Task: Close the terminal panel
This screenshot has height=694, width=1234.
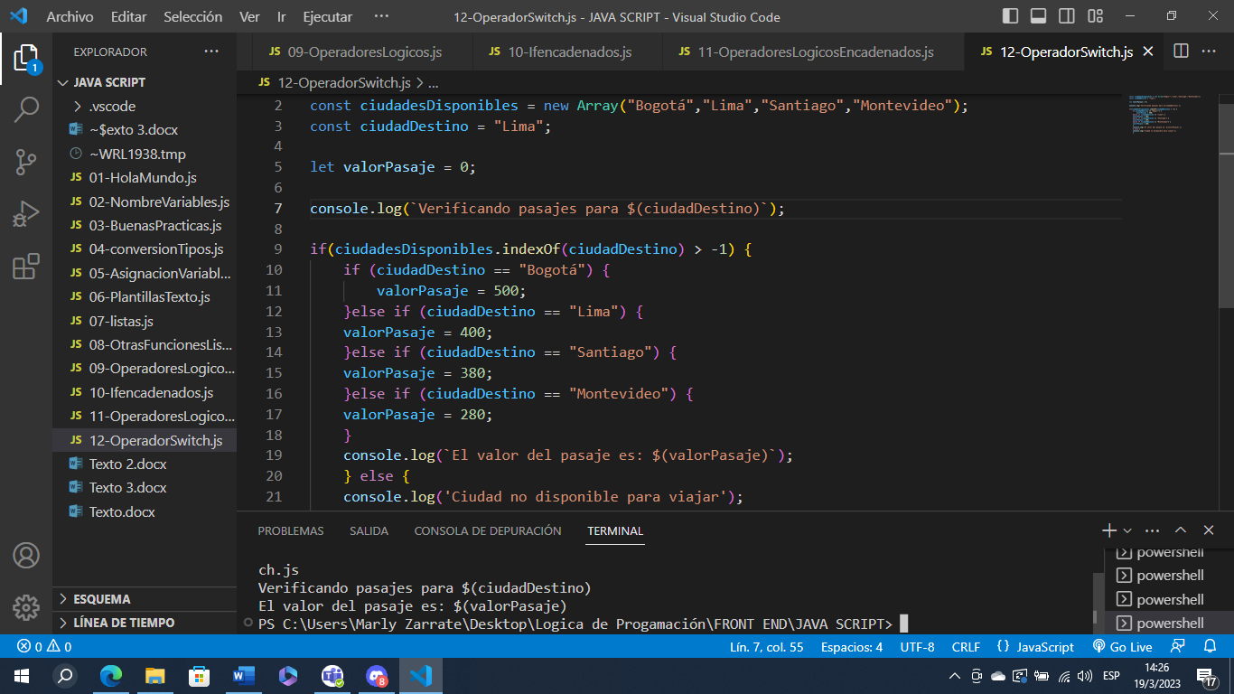Action: [1209, 530]
